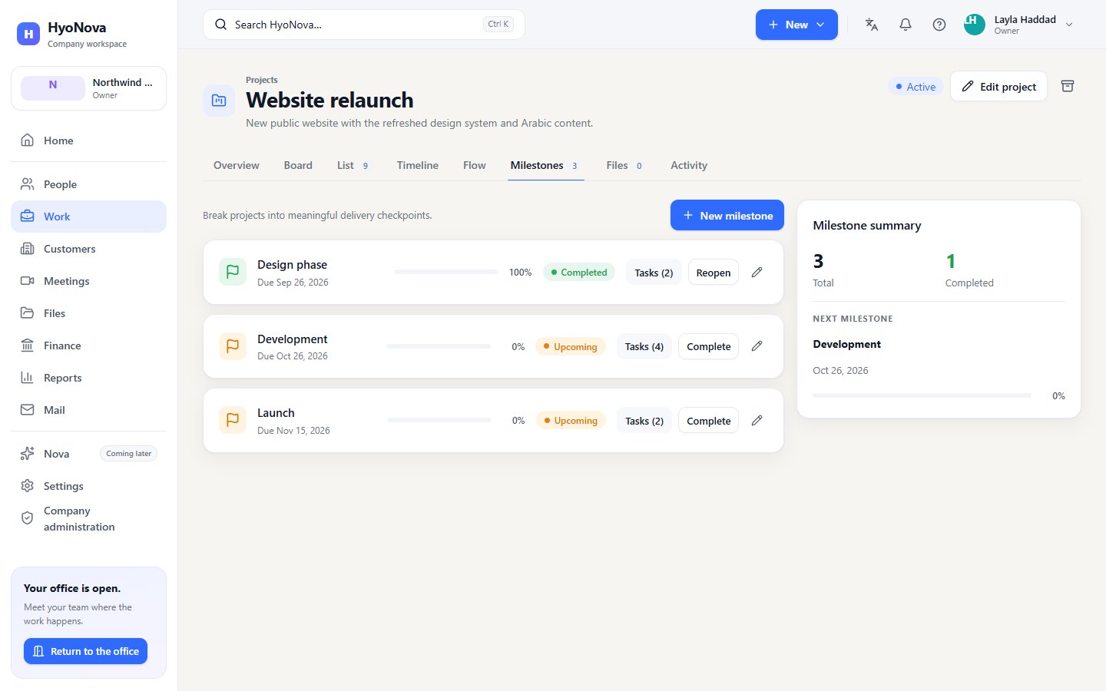Image resolution: width=1106 pixels, height=691 pixels.
Task: Reopen the Design phase milestone
Action: (714, 273)
